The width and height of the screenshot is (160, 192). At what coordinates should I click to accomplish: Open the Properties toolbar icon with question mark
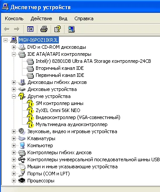click(58, 29)
